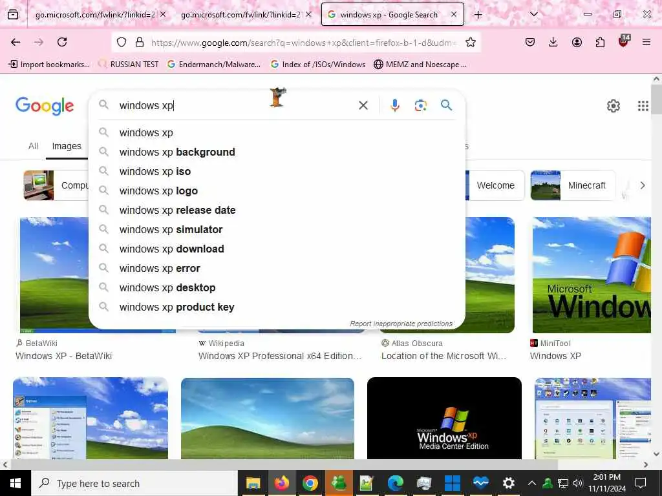This screenshot has height=496, width=662.
Task: Show hidden tray icons with the caret
Action: pyautogui.click(x=532, y=483)
